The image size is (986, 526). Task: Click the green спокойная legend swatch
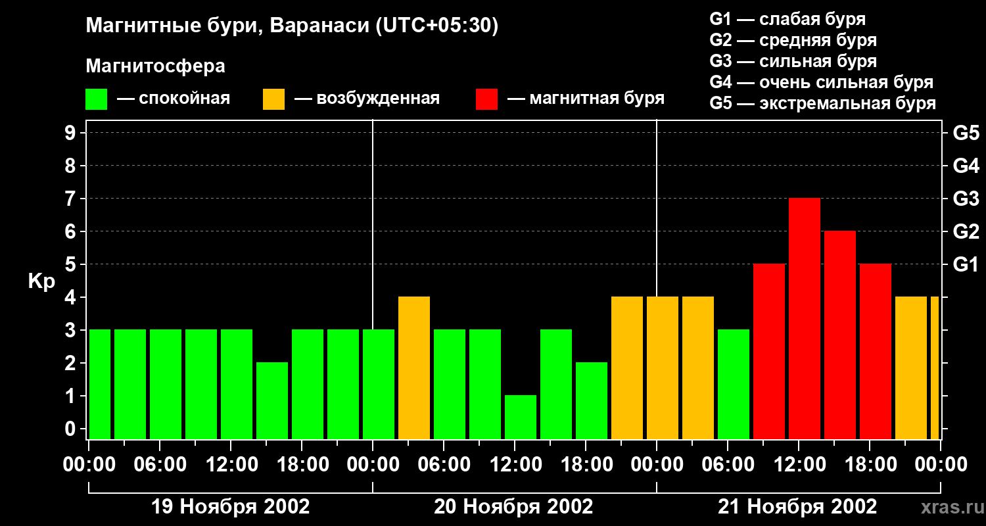pos(96,99)
